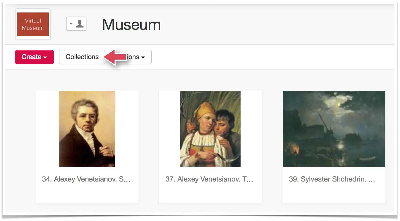The height and width of the screenshot is (221, 400).
Task: Click the Collections button
Action: (x=82, y=57)
